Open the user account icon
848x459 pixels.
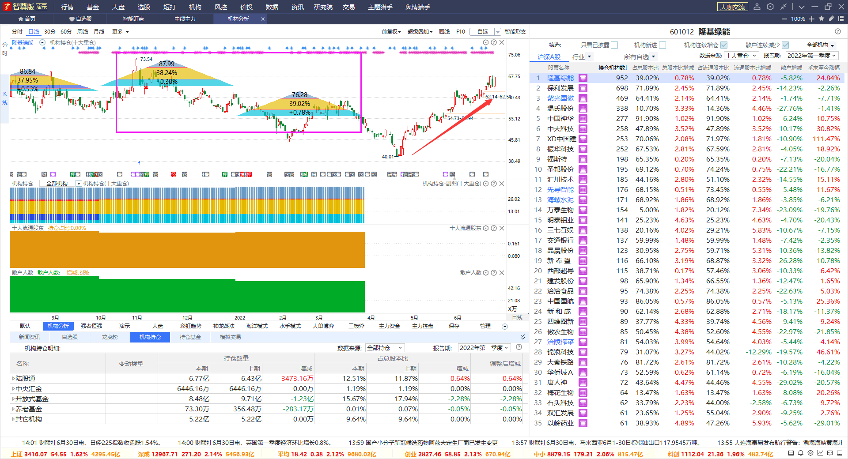coord(757,7)
